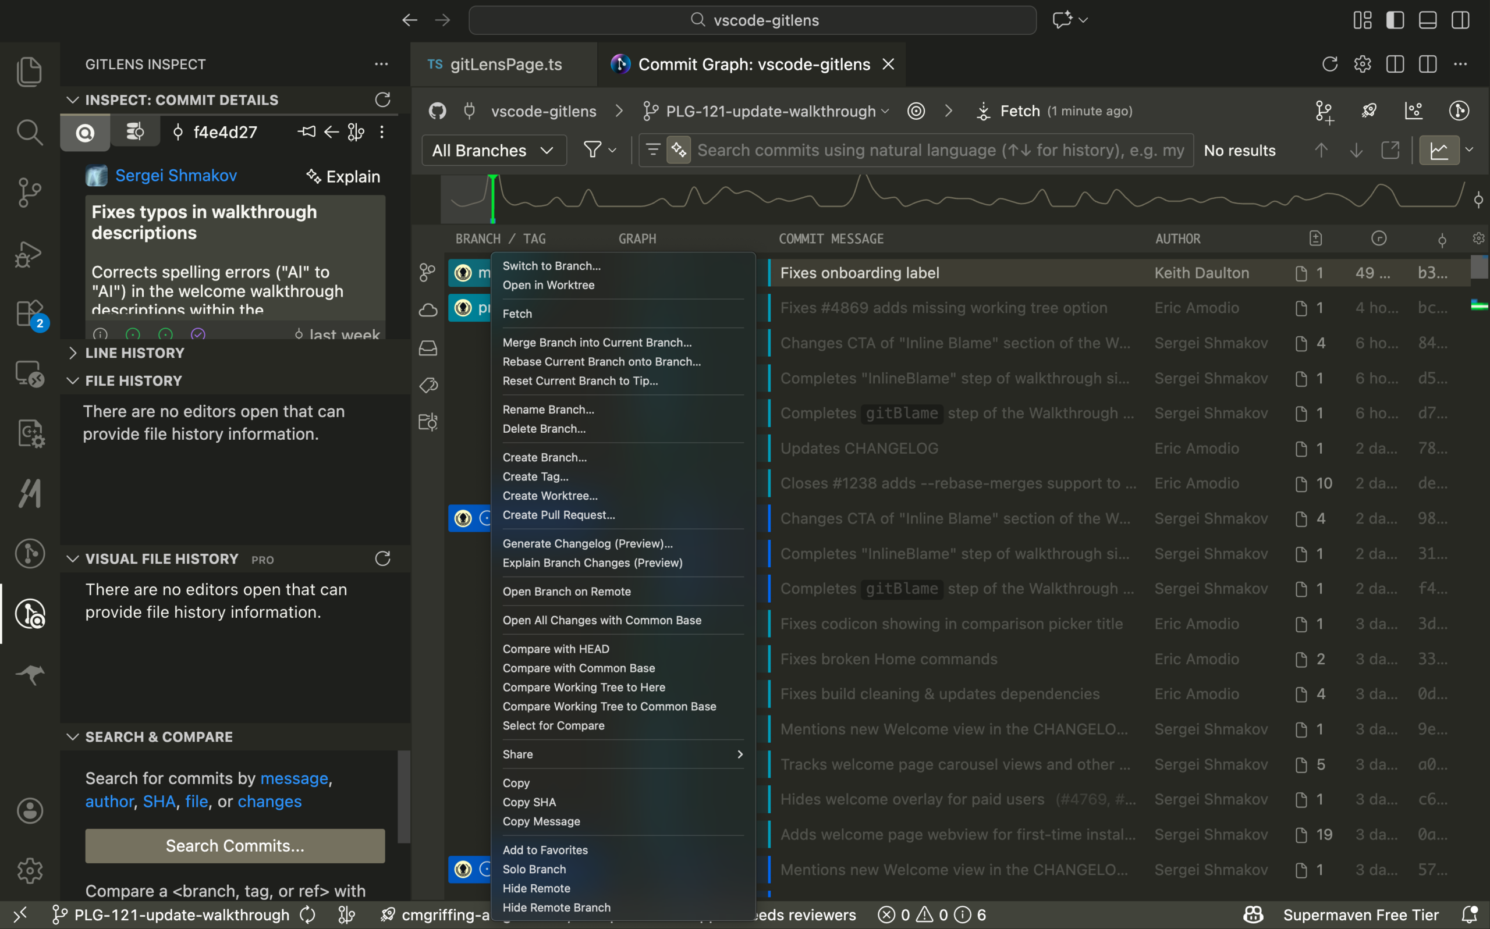Toggle the bottom panel visibility in title bar
This screenshot has height=929, width=1490.
[1427, 20]
